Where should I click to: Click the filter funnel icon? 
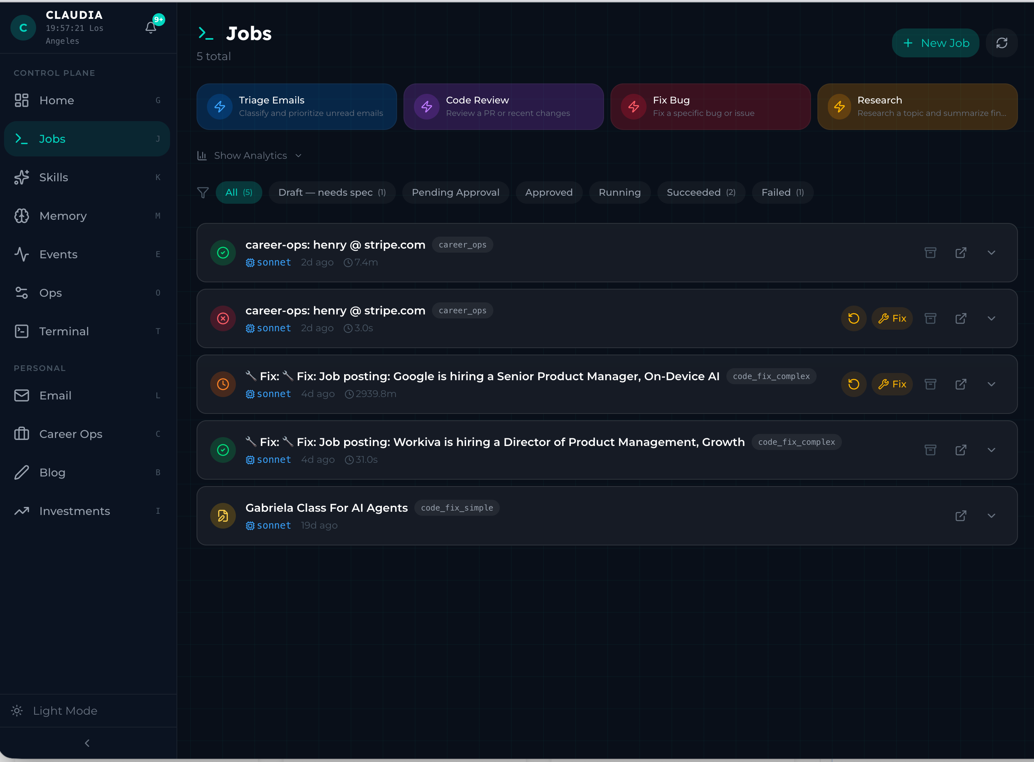pos(203,193)
